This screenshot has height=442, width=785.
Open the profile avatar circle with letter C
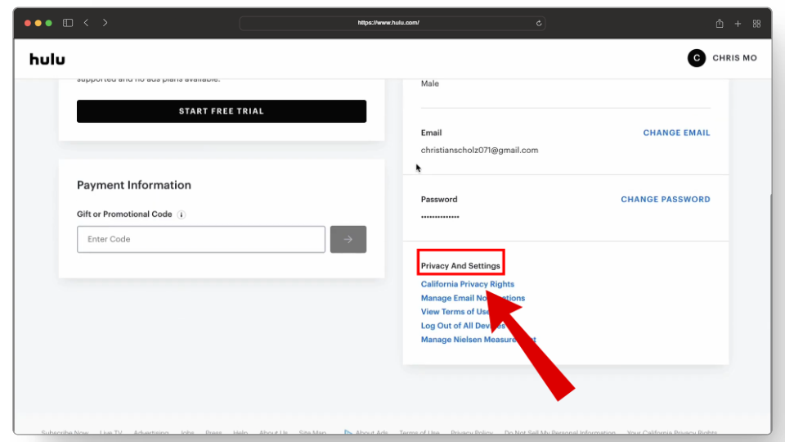point(697,58)
